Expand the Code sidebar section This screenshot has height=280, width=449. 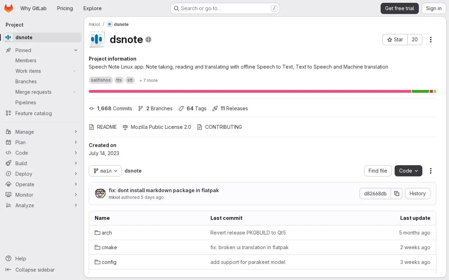pyautogui.click(x=42, y=153)
